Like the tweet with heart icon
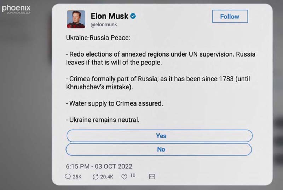Viewport: 283px width, 190px height. (x=124, y=177)
